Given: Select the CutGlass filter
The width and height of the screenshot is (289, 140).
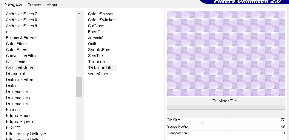Looking at the screenshot, I should point(97,26).
